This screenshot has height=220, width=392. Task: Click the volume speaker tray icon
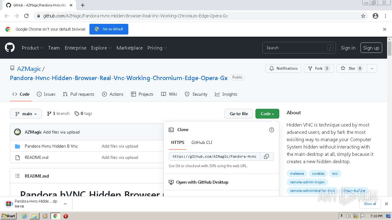click(x=348, y=216)
